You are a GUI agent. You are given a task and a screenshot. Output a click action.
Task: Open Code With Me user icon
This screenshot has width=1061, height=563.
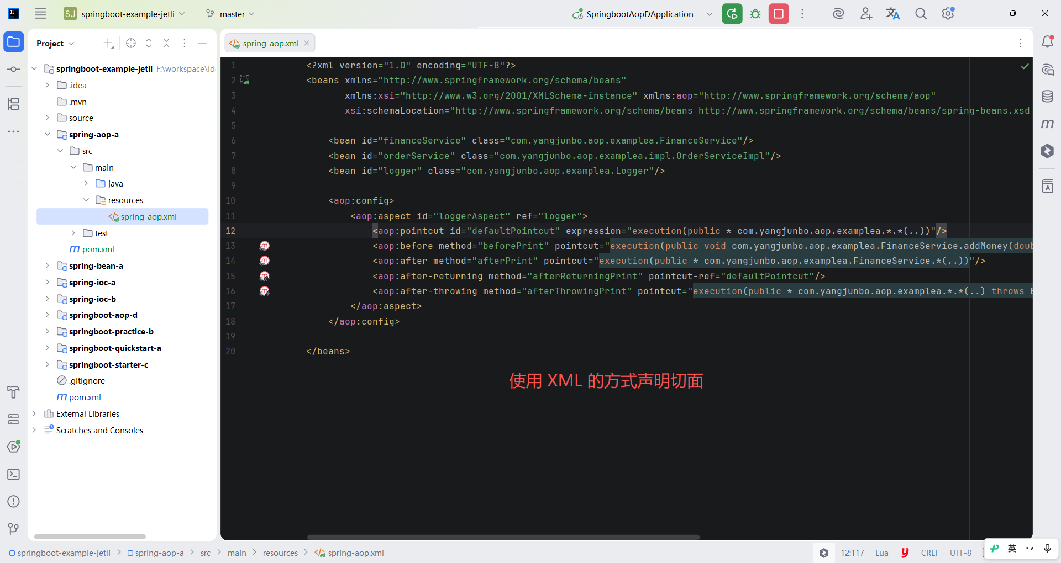[x=866, y=14]
